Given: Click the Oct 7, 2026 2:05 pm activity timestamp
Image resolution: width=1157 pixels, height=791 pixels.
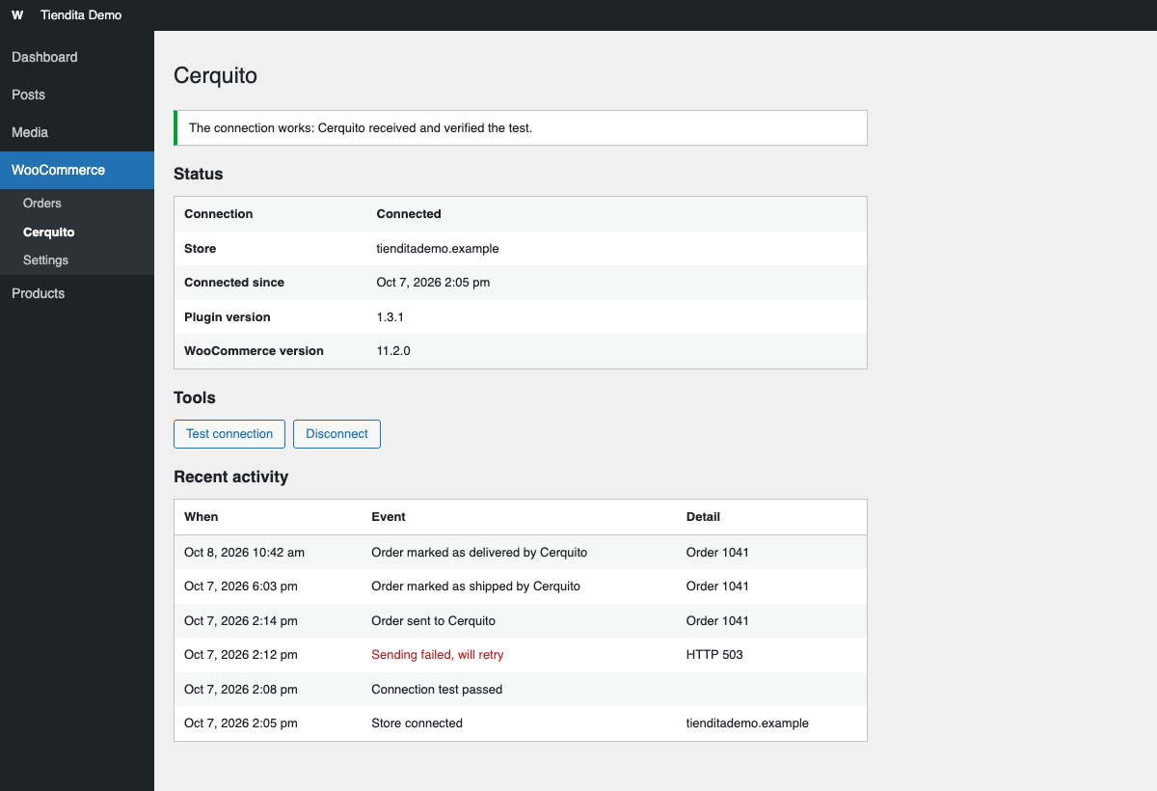Looking at the screenshot, I should click(x=241, y=723).
